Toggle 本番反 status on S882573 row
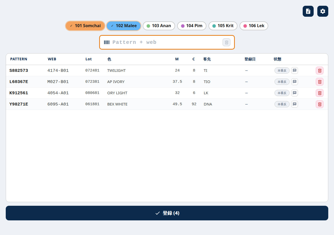This screenshot has width=334, height=235. (x=282, y=70)
